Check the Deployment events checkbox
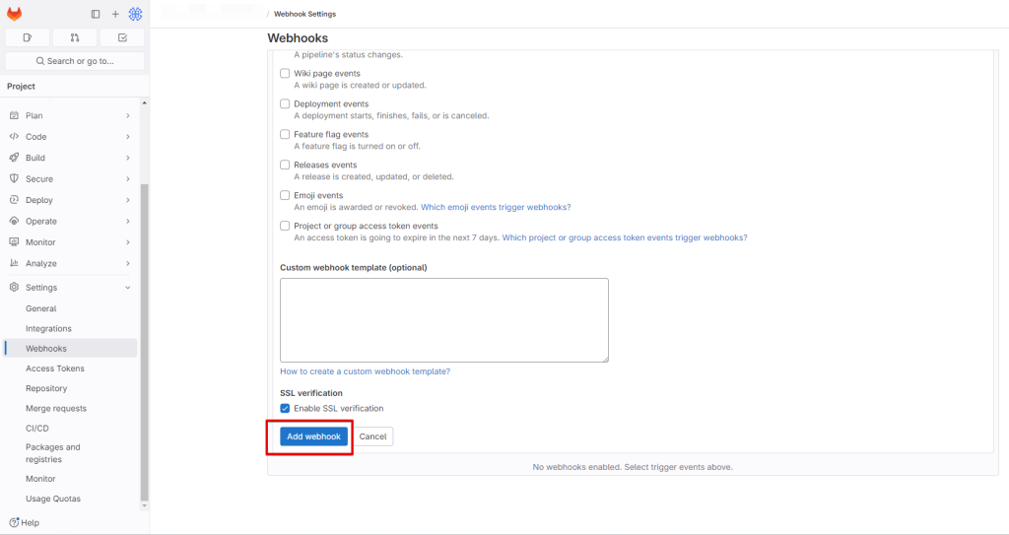This screenshot has height=535, width=1009. click(x=285, y=104)
